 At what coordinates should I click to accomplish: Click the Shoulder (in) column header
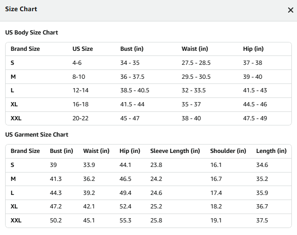tap(228, 151)
